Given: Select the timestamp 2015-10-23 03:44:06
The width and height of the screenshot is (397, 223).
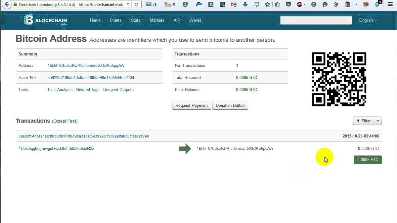Looking at the screenshot, I should tap(361, 136).
